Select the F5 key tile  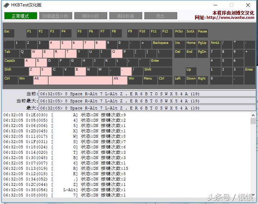click(x=82, y=33)
